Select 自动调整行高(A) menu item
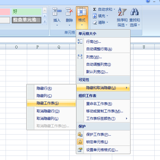The image size is (160, 160). tap(103, 49)
